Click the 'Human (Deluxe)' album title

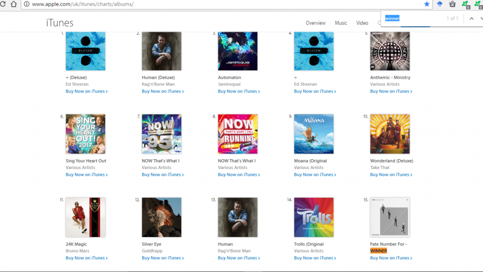pos(158,77)
